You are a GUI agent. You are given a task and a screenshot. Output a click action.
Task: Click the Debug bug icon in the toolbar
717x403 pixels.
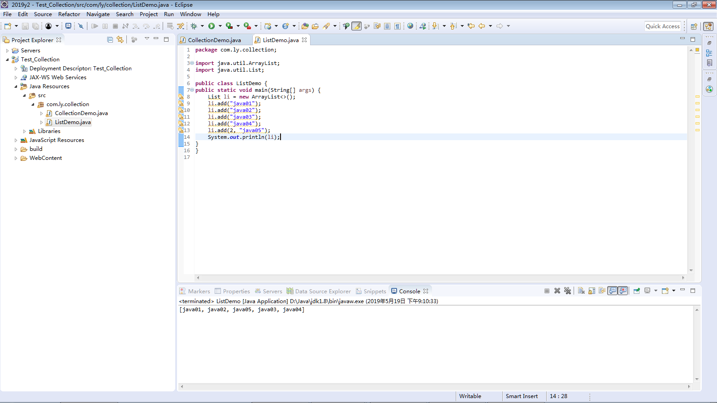[x=194, y=26]
